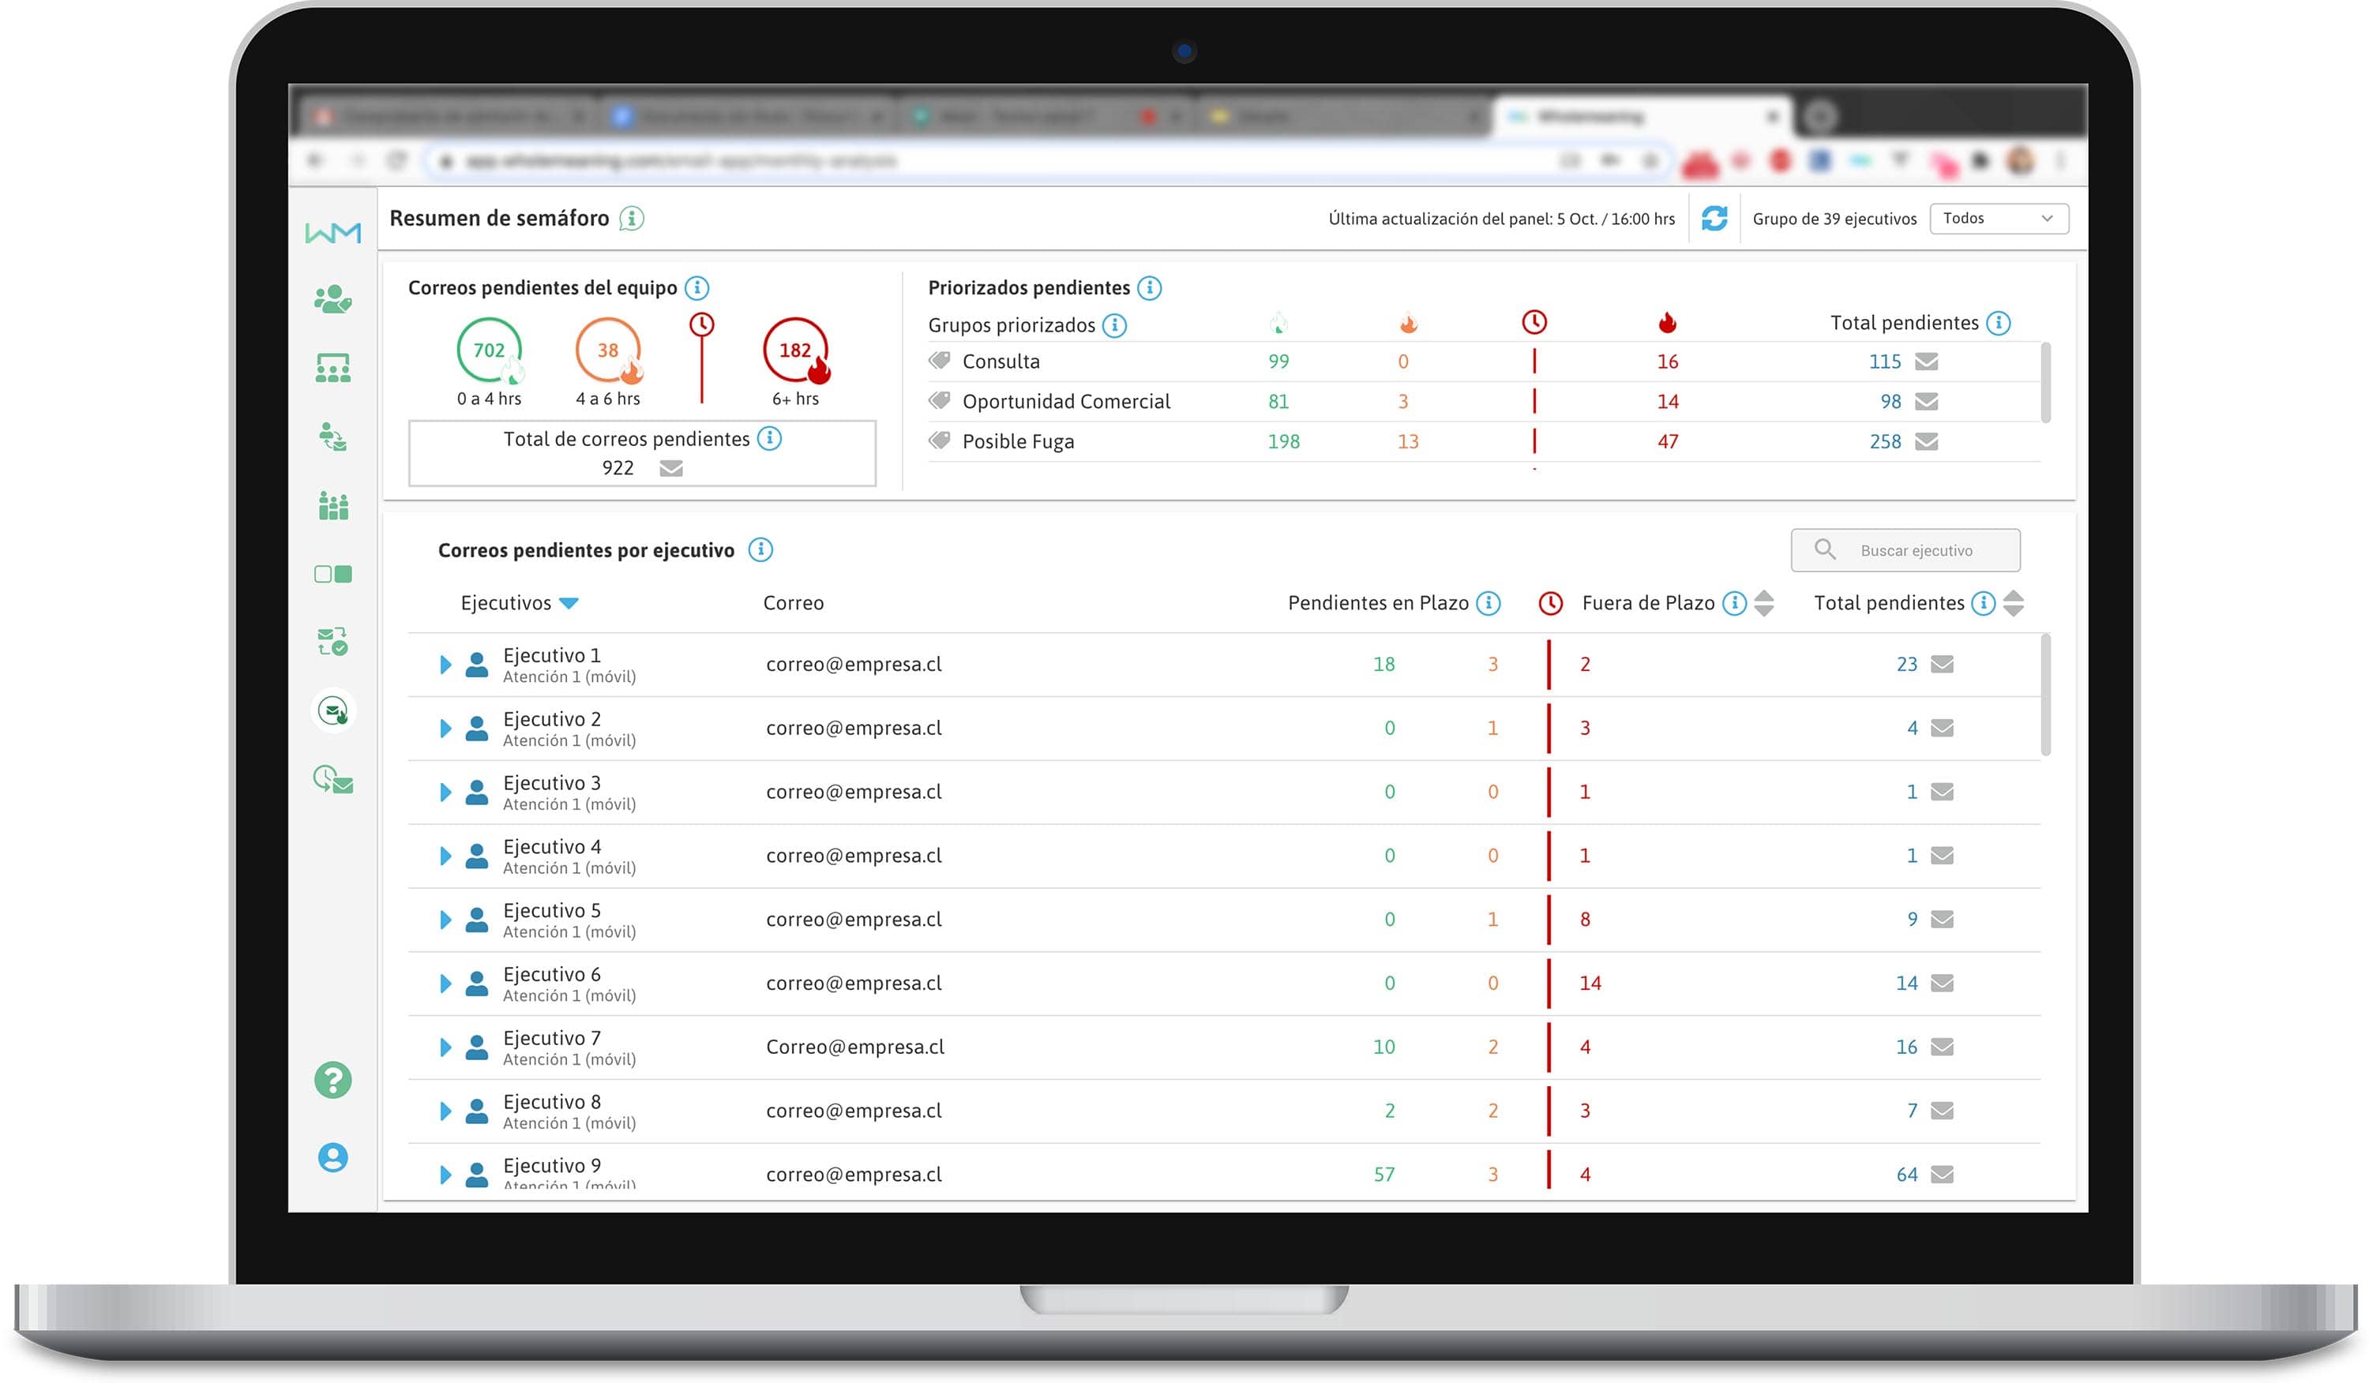This screenshot has height=1383, width=2369.
Task: Click the browser reload button
Action: (396, 161)
